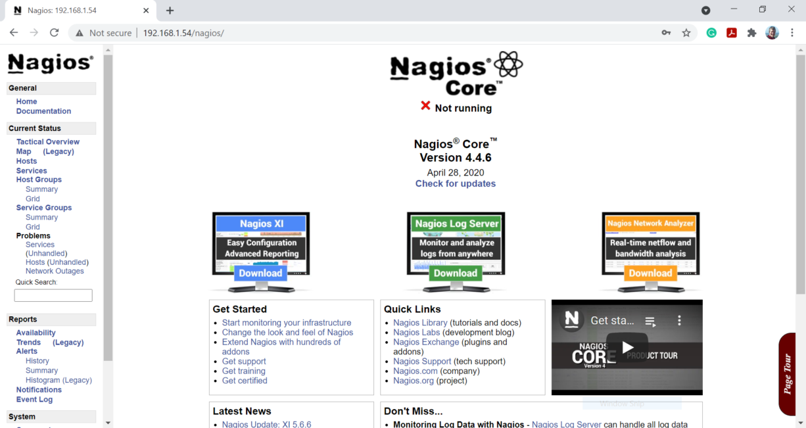This screenshot has height=428, width=806.
Task: Download Nagios Log Server
Action: 455,272
